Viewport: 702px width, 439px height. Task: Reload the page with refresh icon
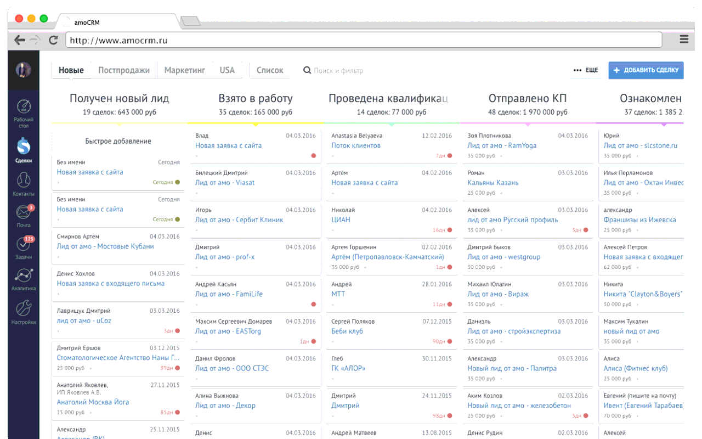[53, 40]
